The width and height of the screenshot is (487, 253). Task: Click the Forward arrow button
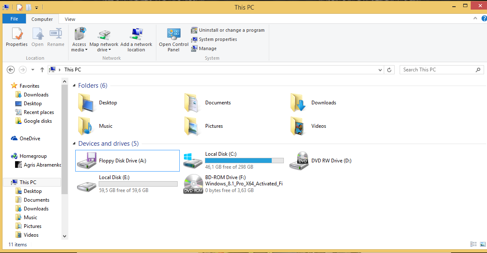tap(23, 70)
